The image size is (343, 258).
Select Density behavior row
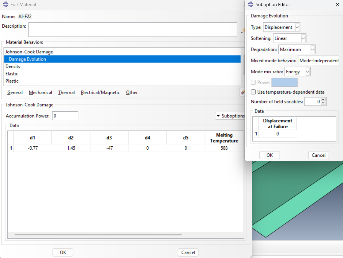tap(122, 66)
